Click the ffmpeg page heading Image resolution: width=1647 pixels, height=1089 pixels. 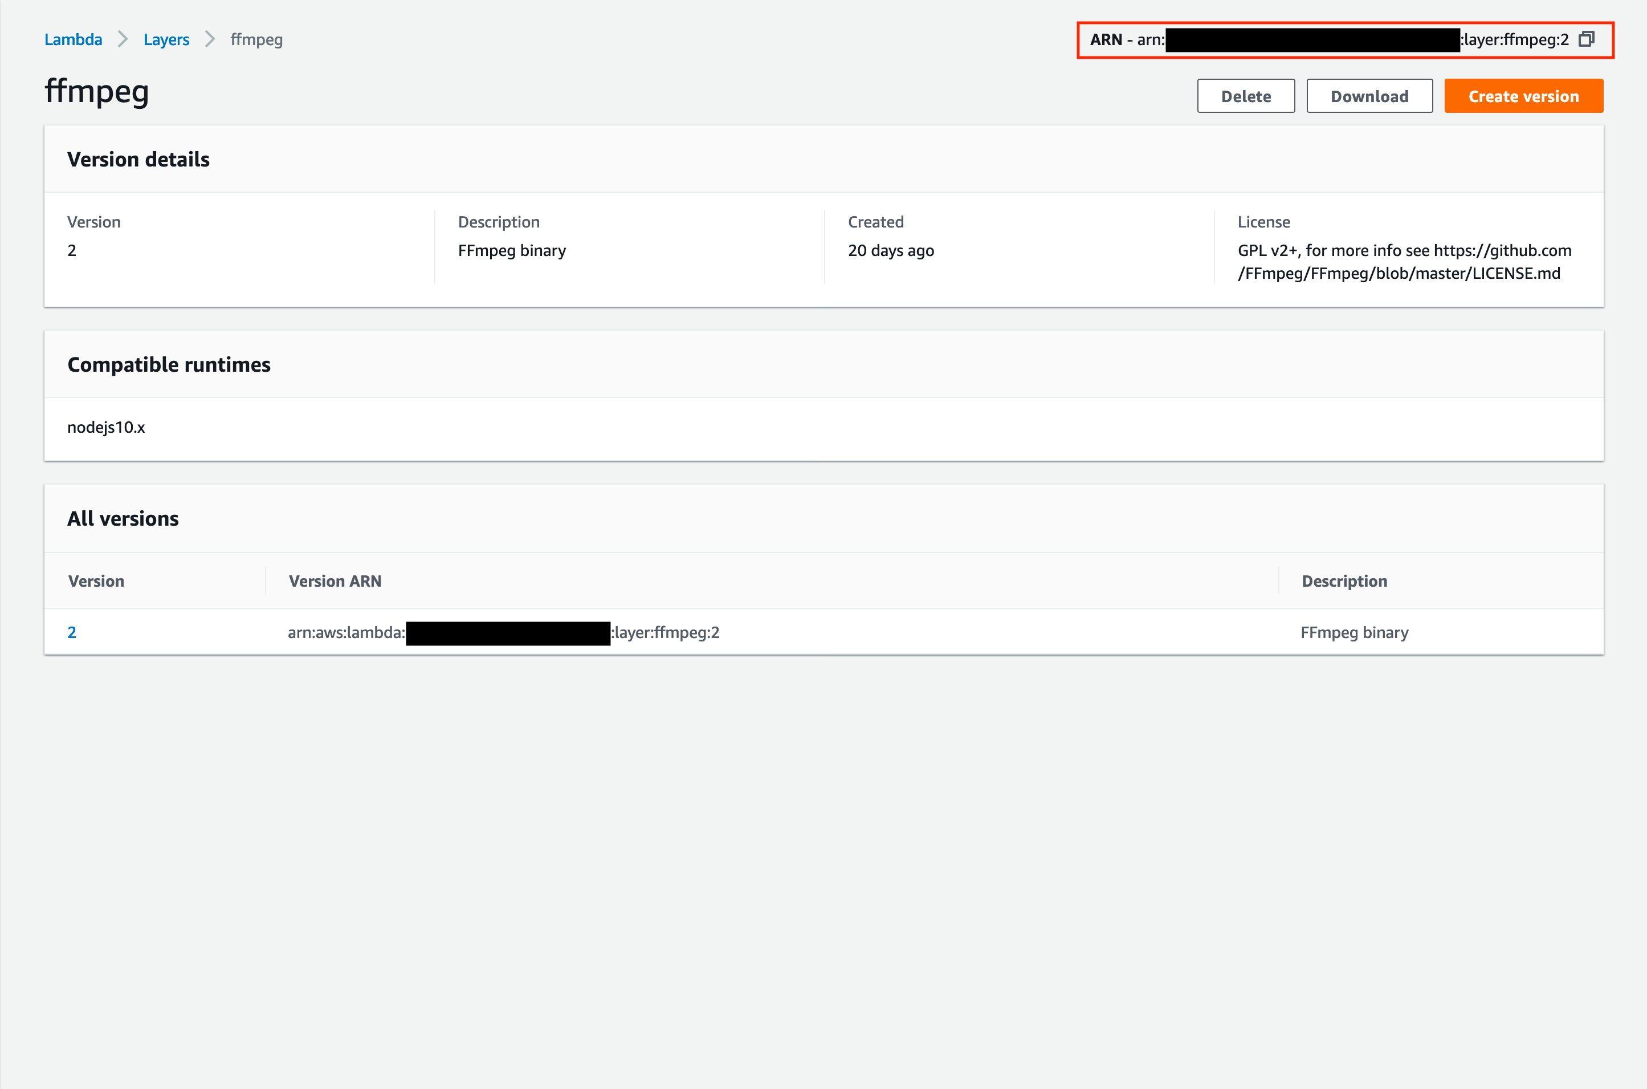96,91
